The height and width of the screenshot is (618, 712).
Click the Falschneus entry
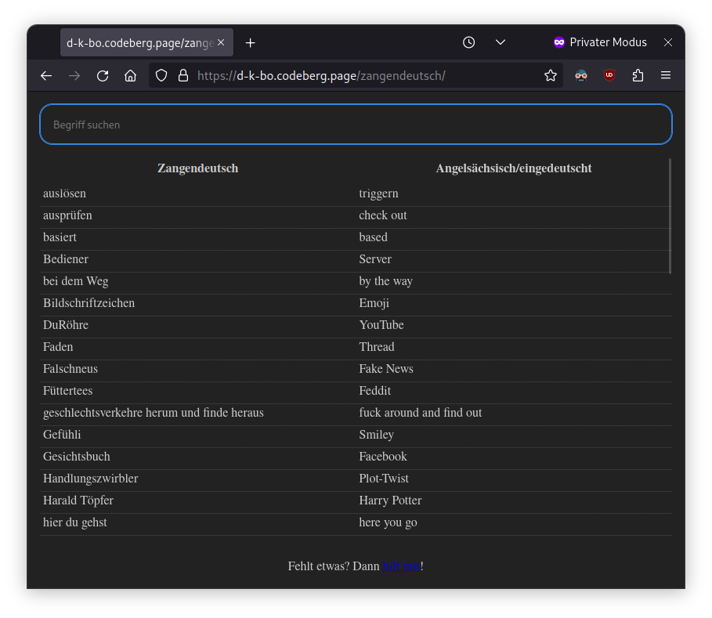click(x=70, y=369)
